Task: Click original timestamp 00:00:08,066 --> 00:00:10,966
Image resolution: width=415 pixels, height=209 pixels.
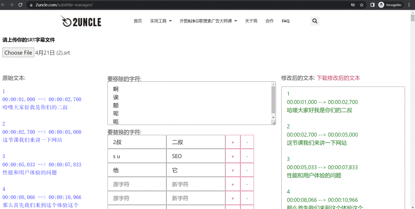Action: 42,197
